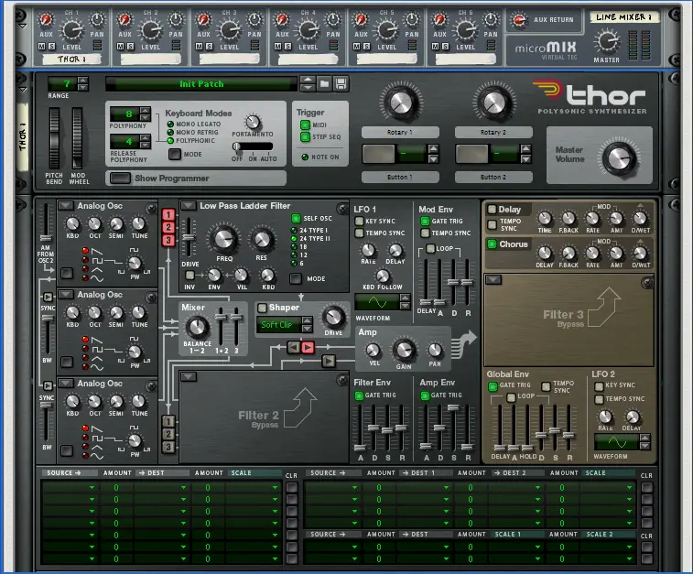Click filter Mode button
The height and width of the screenshot is (574, 693).
(296, 279)
